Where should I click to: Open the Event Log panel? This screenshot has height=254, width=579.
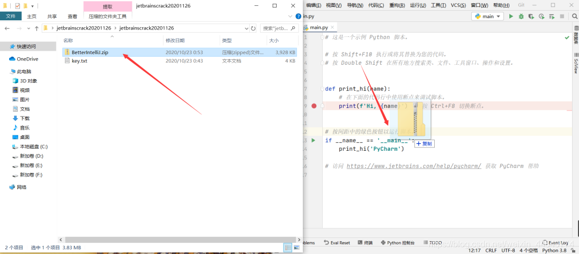click(x=555, y=243)
